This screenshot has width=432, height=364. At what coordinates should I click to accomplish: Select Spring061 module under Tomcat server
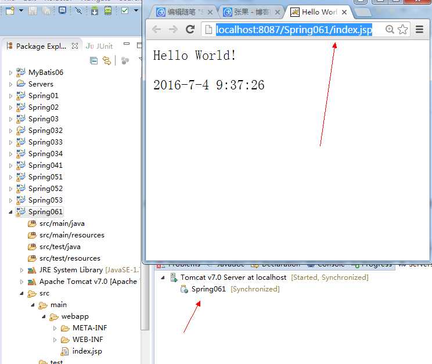(208, 289)
